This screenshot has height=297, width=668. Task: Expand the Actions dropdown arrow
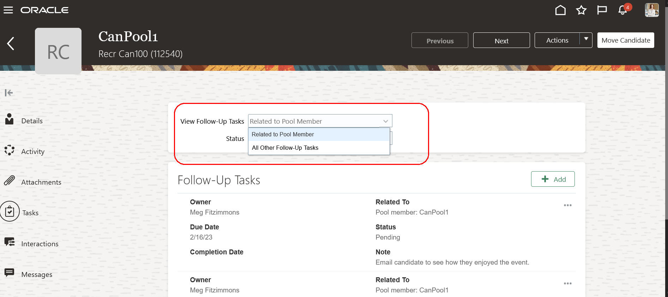click(586, 40)
